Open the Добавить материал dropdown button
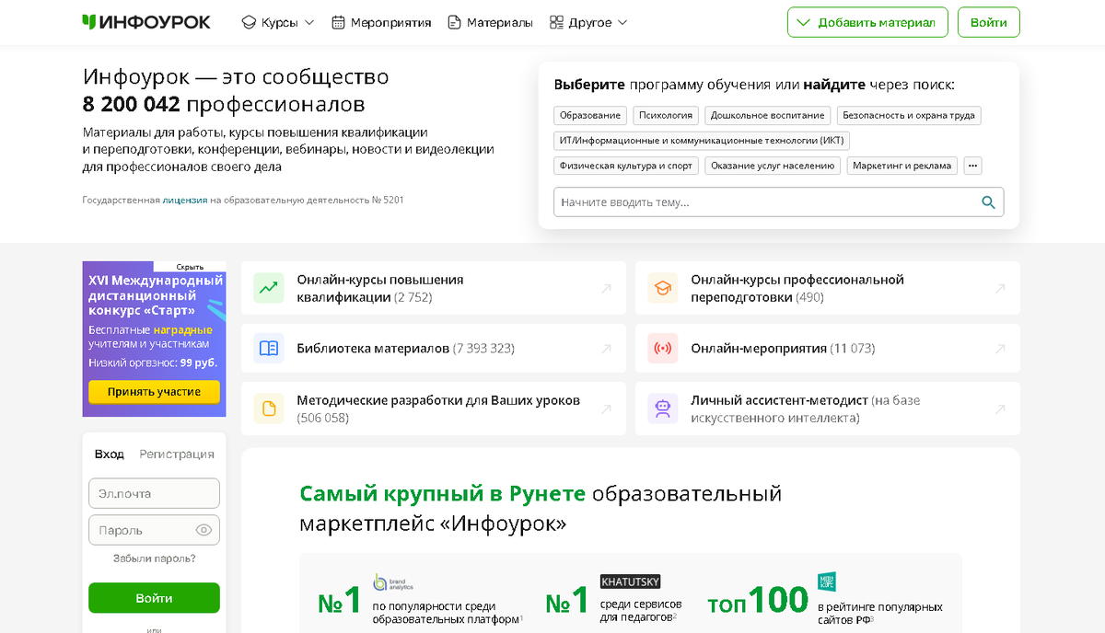Image resolution: width=1105 pixels, height=633 pixels. 867,22
